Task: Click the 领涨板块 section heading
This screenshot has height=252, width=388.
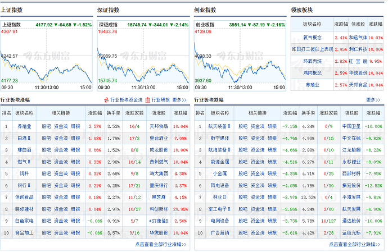Action: pyautogui.click(x=301, y=10)
